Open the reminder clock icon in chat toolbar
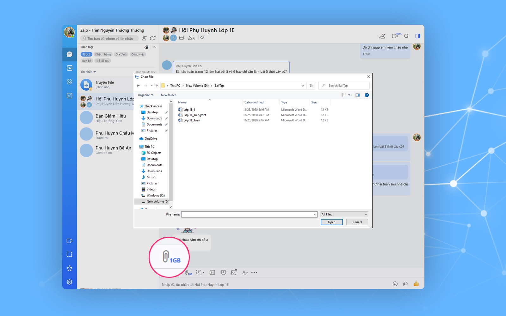Screen dimensions: 506x316 [224, 272]
